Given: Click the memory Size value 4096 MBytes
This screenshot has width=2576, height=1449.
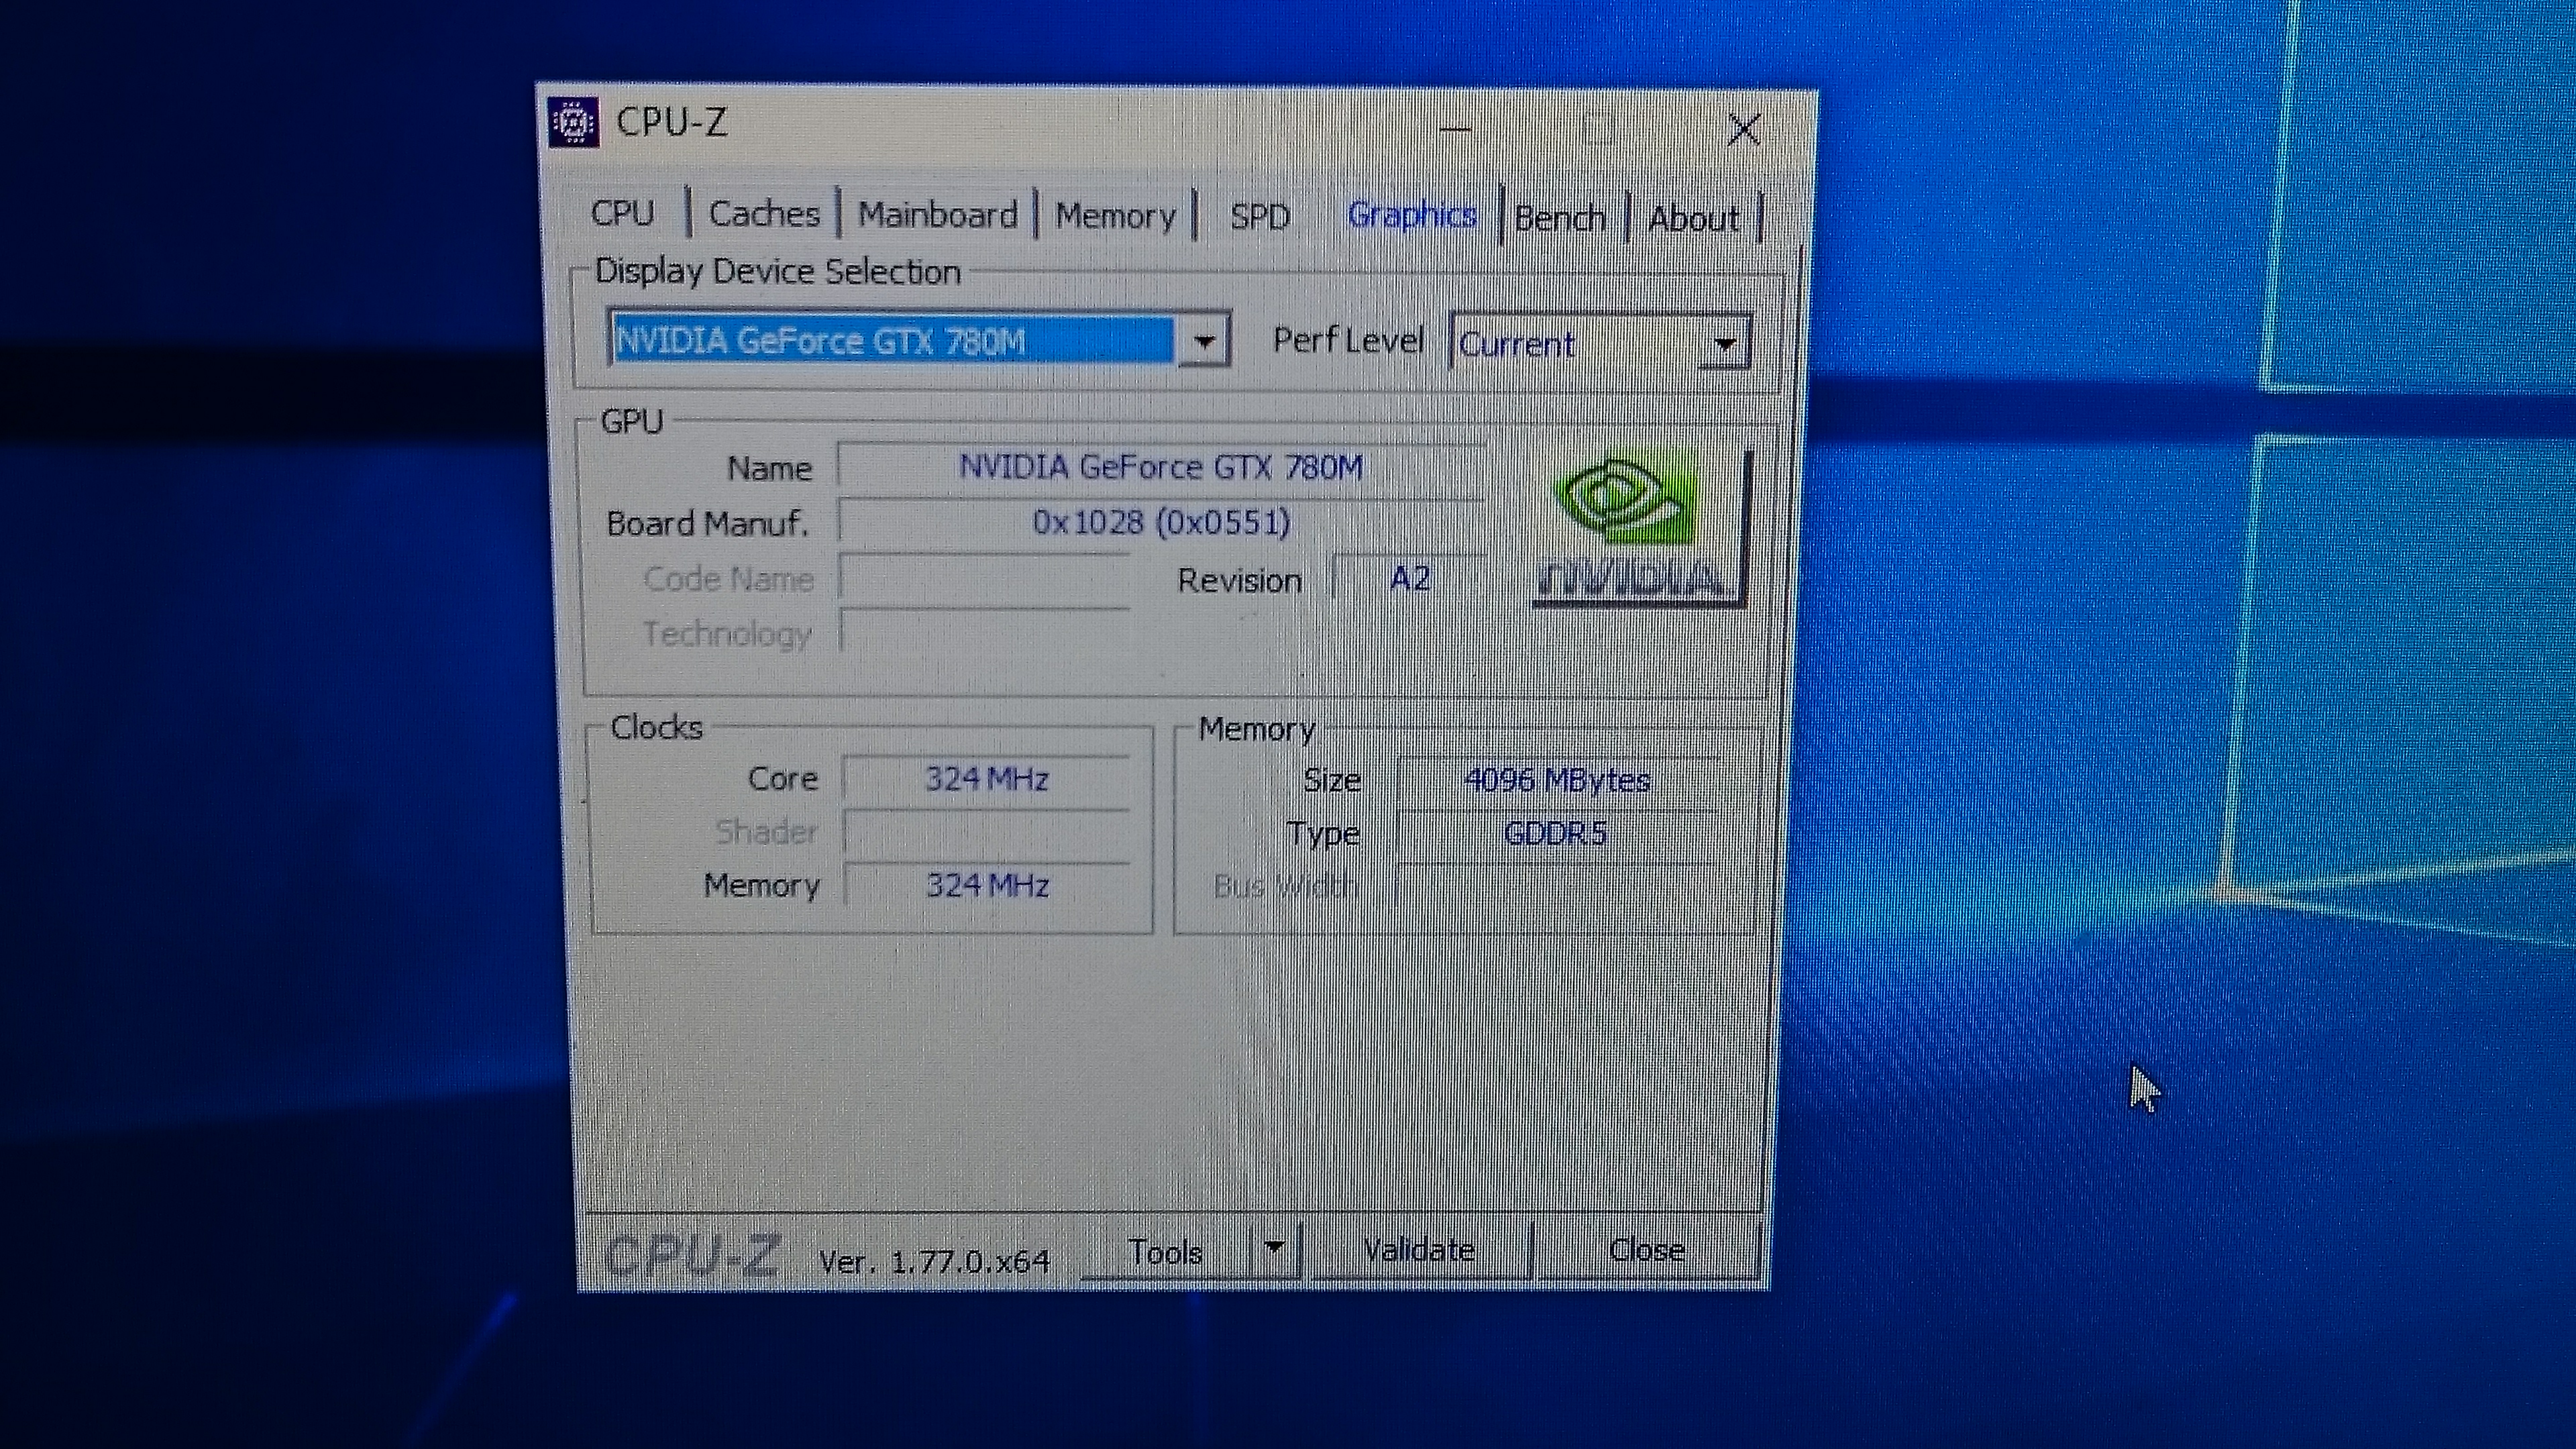Looking at the screenshot, I should tap(1557, 780).
